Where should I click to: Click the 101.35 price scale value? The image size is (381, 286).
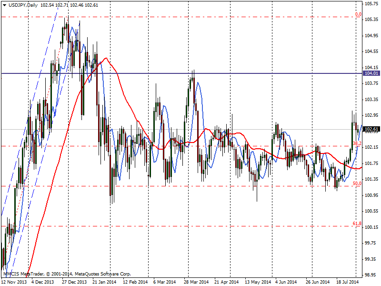371,179
